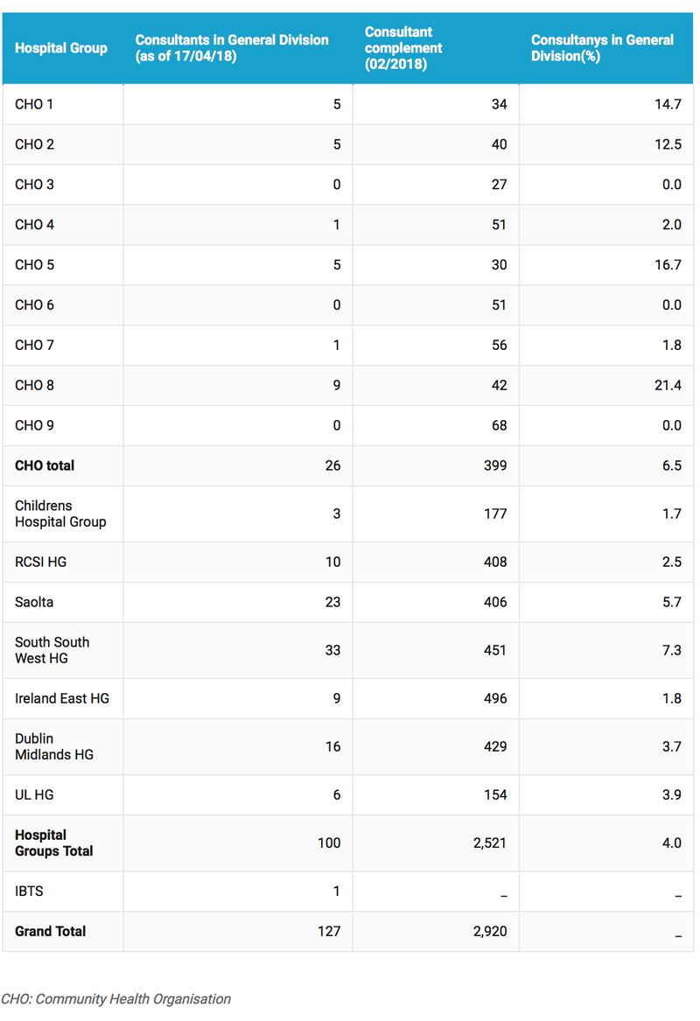Click the CHO 5 row label
The height and width of the screenshot is (1021, 700).
click(x=34, y=265)
